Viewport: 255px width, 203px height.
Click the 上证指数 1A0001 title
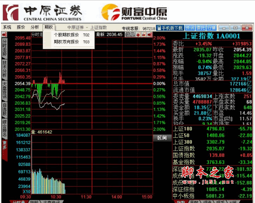[x=212, y=36]
